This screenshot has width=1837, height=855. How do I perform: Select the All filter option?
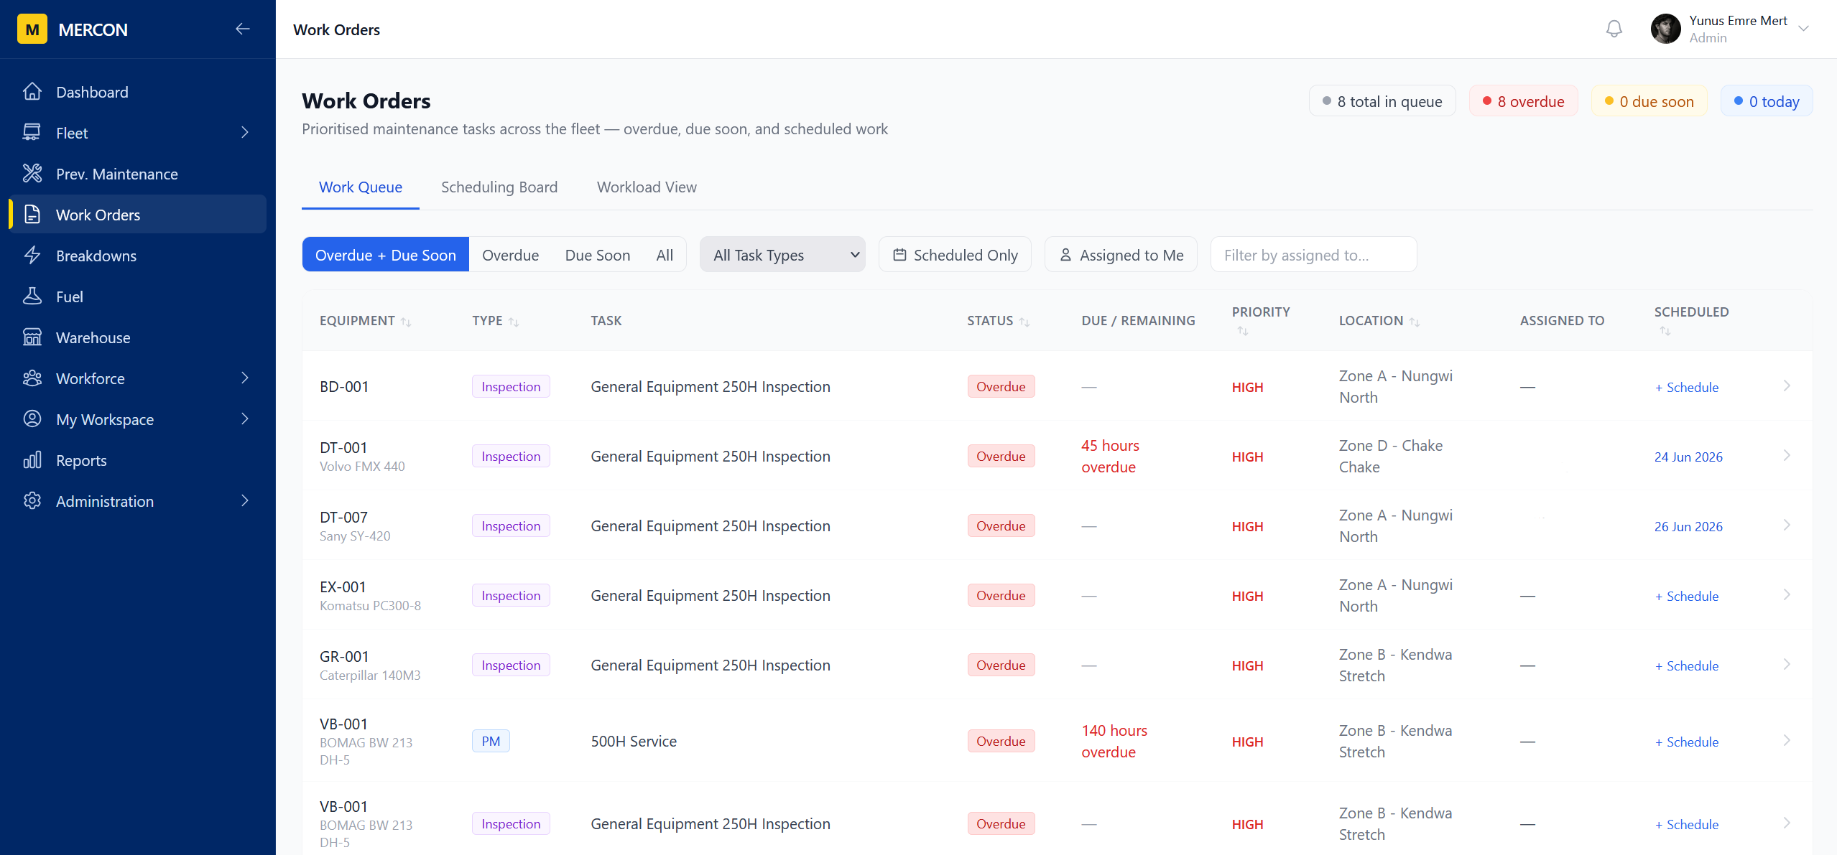point(665,255)
